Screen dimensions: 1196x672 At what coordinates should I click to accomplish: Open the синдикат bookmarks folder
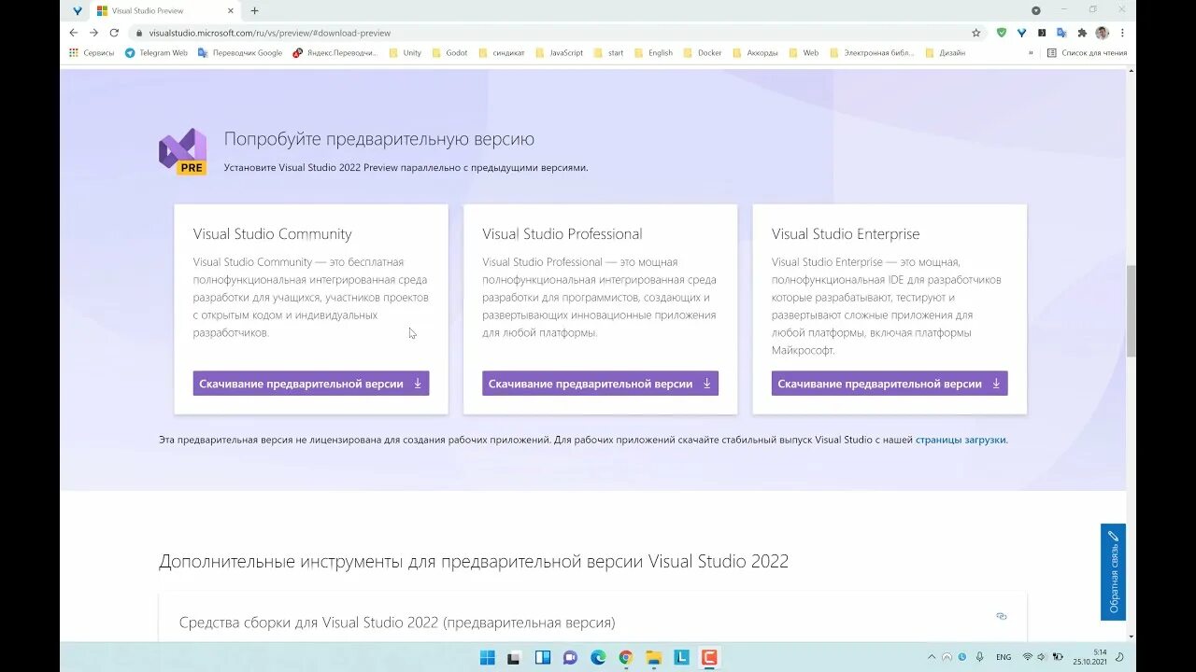[501, 53]
